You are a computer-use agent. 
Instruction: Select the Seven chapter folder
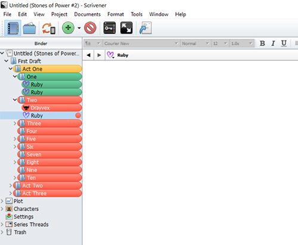tap(49, 154)
